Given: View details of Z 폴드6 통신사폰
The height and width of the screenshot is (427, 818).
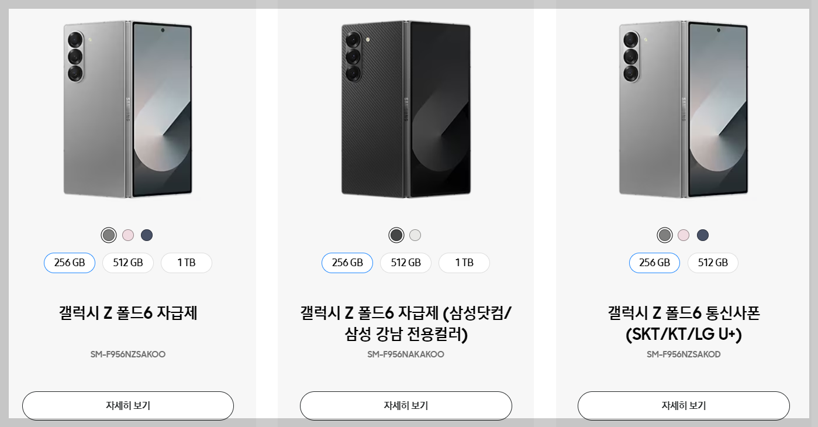Looking at the screenshot, I should pyautogui.click(x=683, y=405).
